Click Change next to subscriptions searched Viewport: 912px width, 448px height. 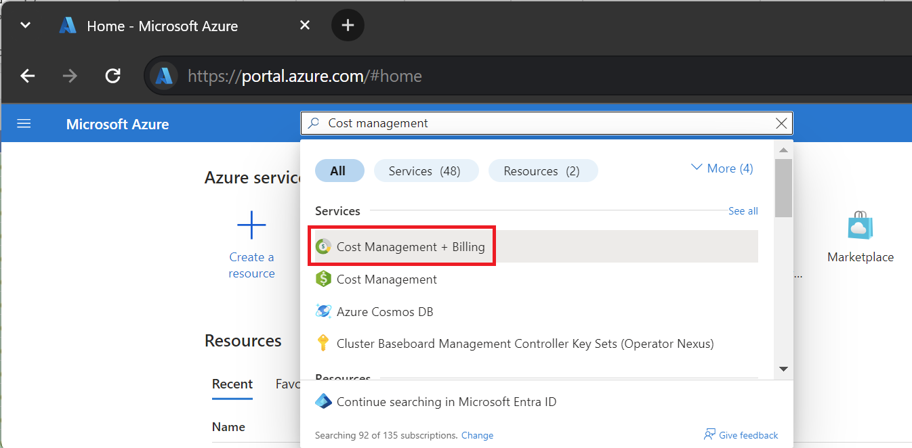tap(477, 435)
